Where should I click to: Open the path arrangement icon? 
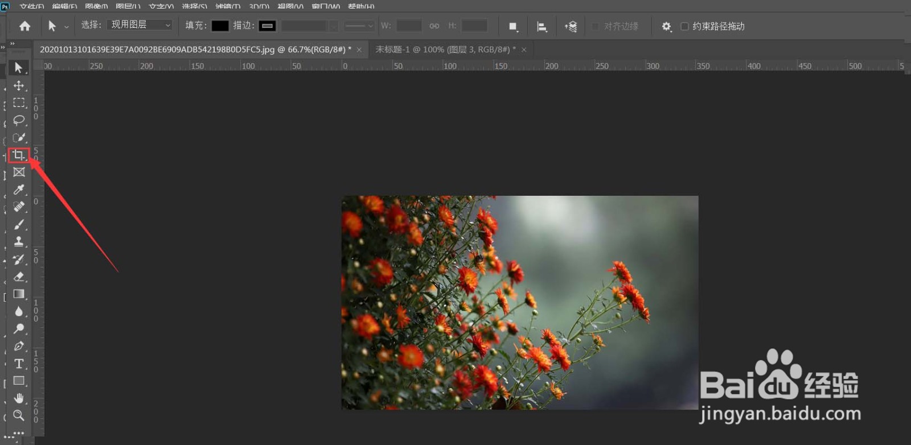[x=571, y=26]
